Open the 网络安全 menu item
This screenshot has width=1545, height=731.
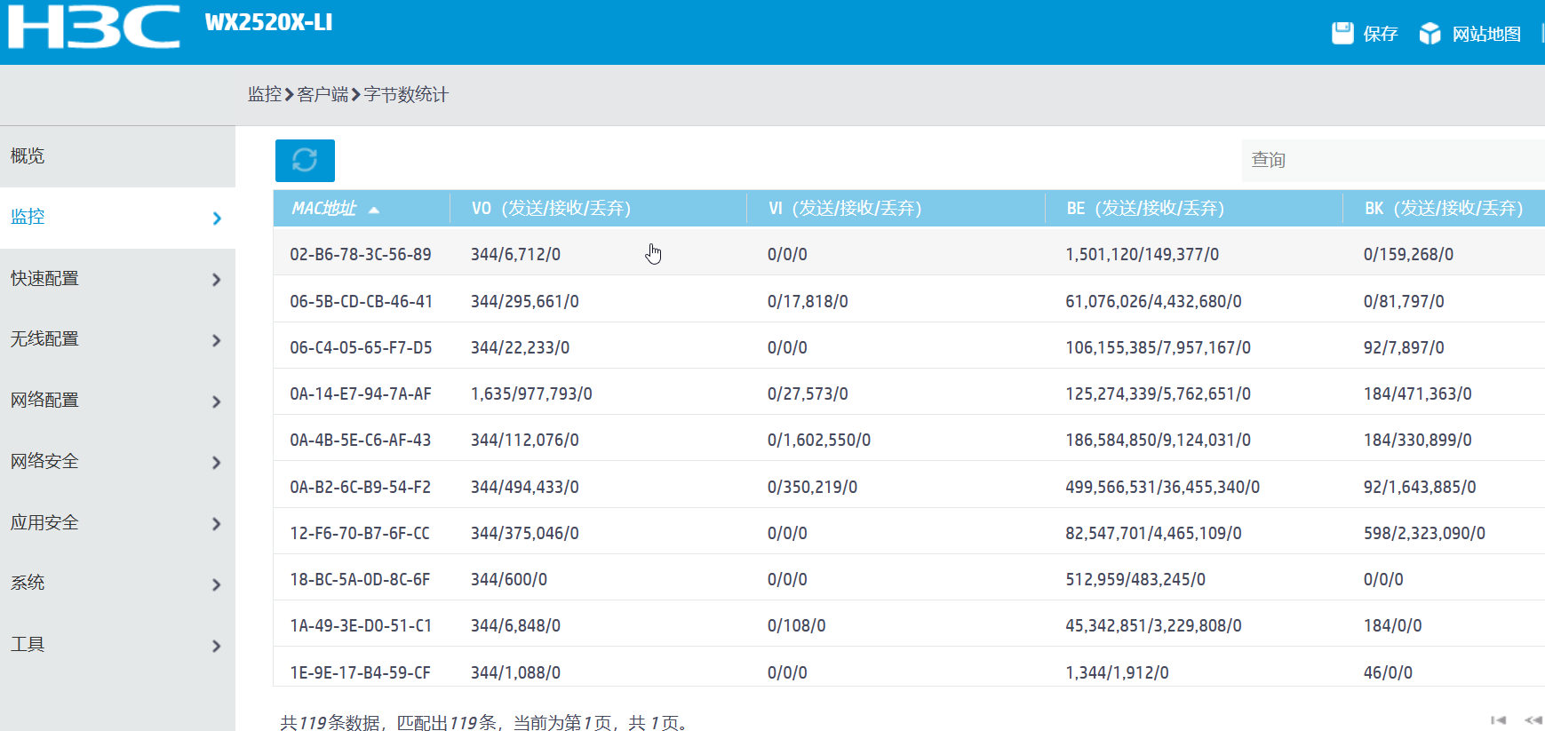pyautogui.click(x=44, y=462)
